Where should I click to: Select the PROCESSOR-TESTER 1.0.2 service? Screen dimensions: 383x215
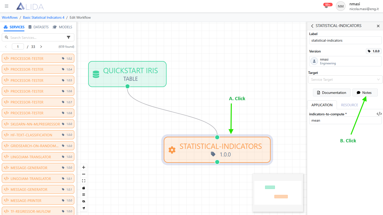38,58
